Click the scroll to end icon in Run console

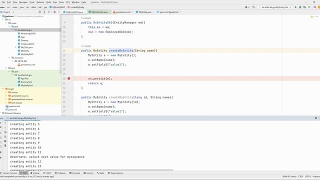point(5,136)
